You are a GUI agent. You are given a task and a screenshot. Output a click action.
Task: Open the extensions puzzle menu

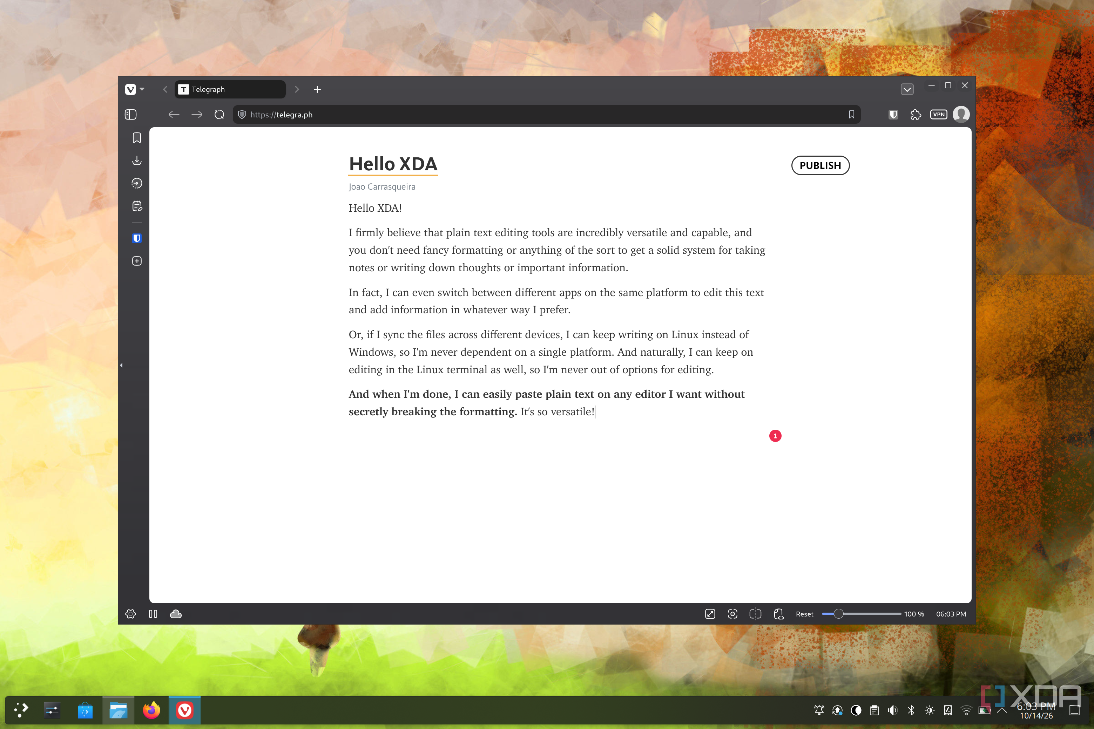(x=916, y=114)
